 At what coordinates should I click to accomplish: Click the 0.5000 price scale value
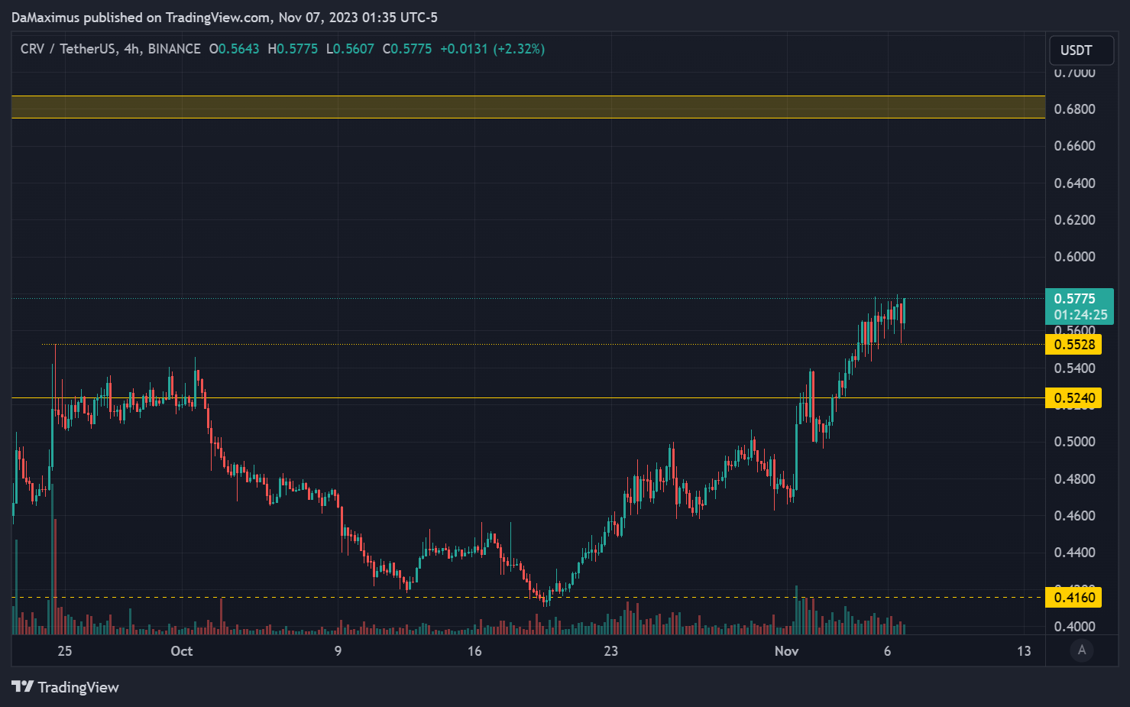coord(1074,442)
